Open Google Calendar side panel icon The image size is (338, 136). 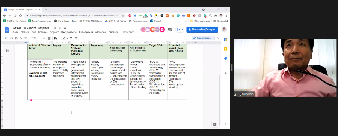(x=225, y=40)
